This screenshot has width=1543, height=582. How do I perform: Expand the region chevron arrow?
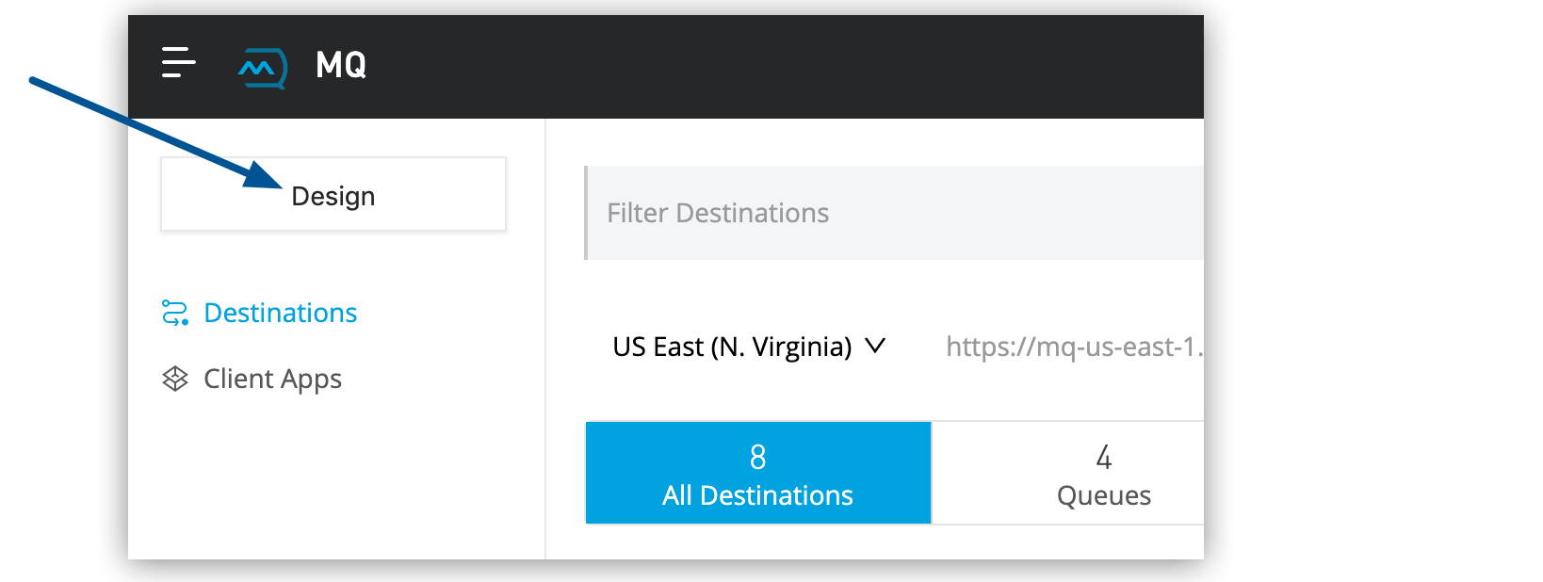click(875, 346)
